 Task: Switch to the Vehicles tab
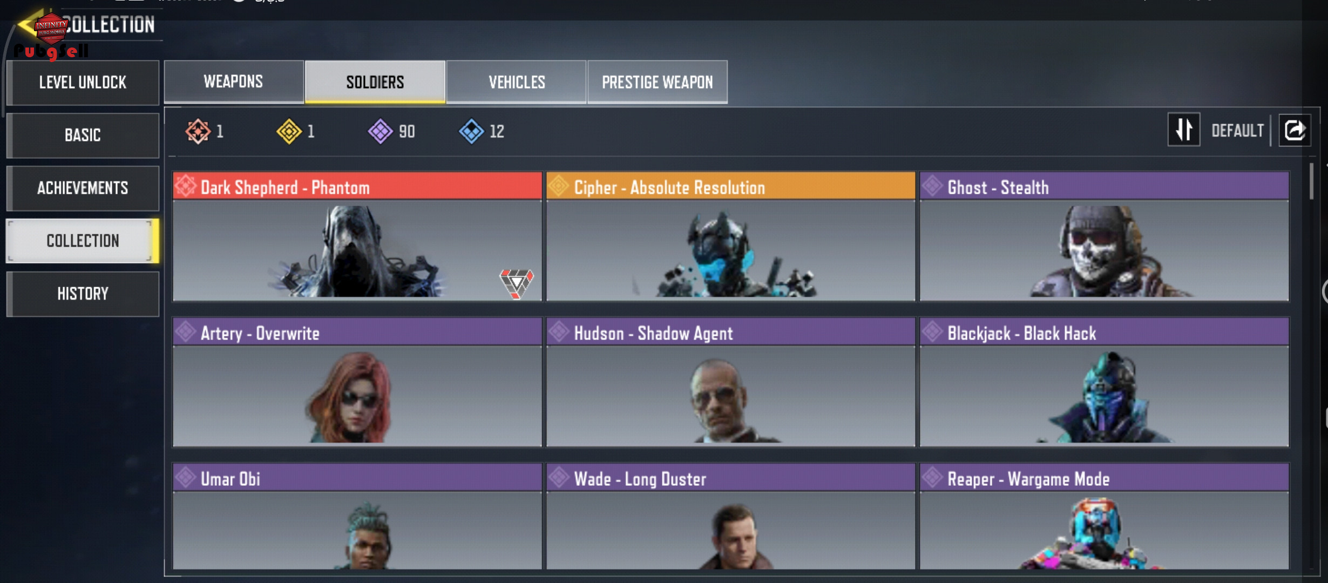[x=517, y=82]
